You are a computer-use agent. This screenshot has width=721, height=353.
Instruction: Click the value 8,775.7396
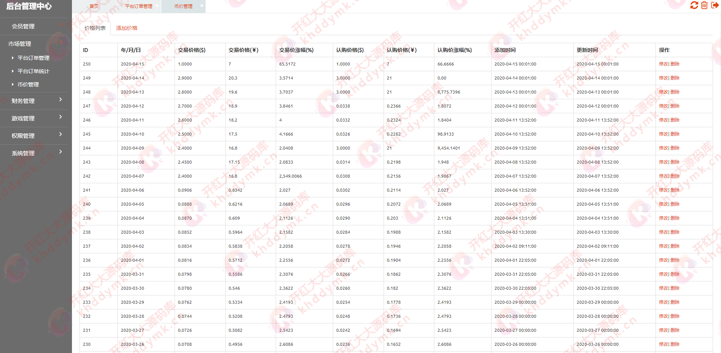[x=449, y=92]
